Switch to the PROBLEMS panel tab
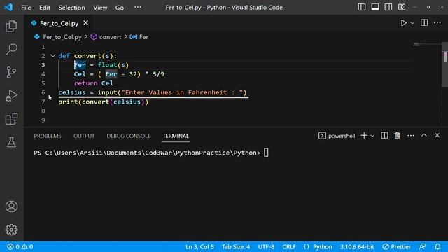This screenshot has height=252, width=448. tap(48, 136)
